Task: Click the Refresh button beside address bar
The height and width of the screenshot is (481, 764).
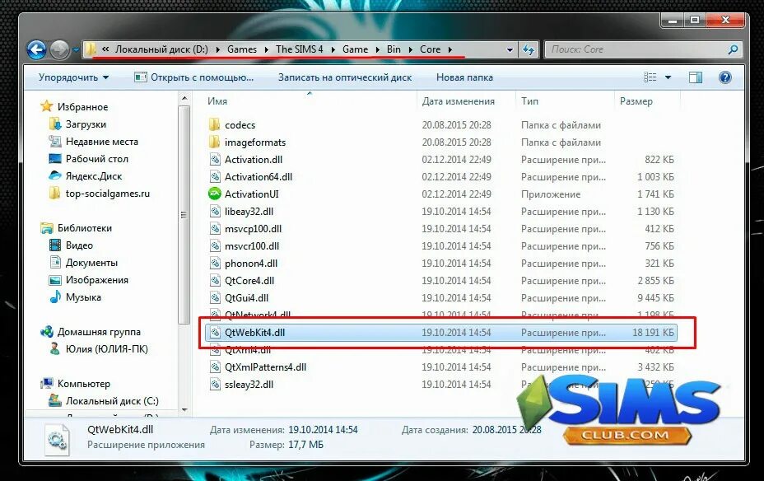Action: click(x=529, y=49)
